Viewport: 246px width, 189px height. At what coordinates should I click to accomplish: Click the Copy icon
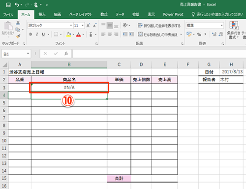[x=18, y=30]
